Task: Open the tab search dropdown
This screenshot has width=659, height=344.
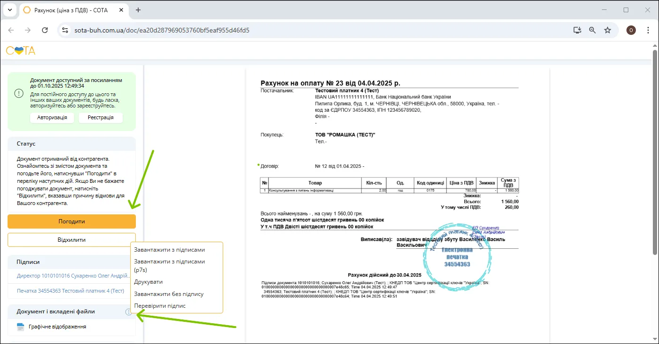Action: click(x=9, y=10)
